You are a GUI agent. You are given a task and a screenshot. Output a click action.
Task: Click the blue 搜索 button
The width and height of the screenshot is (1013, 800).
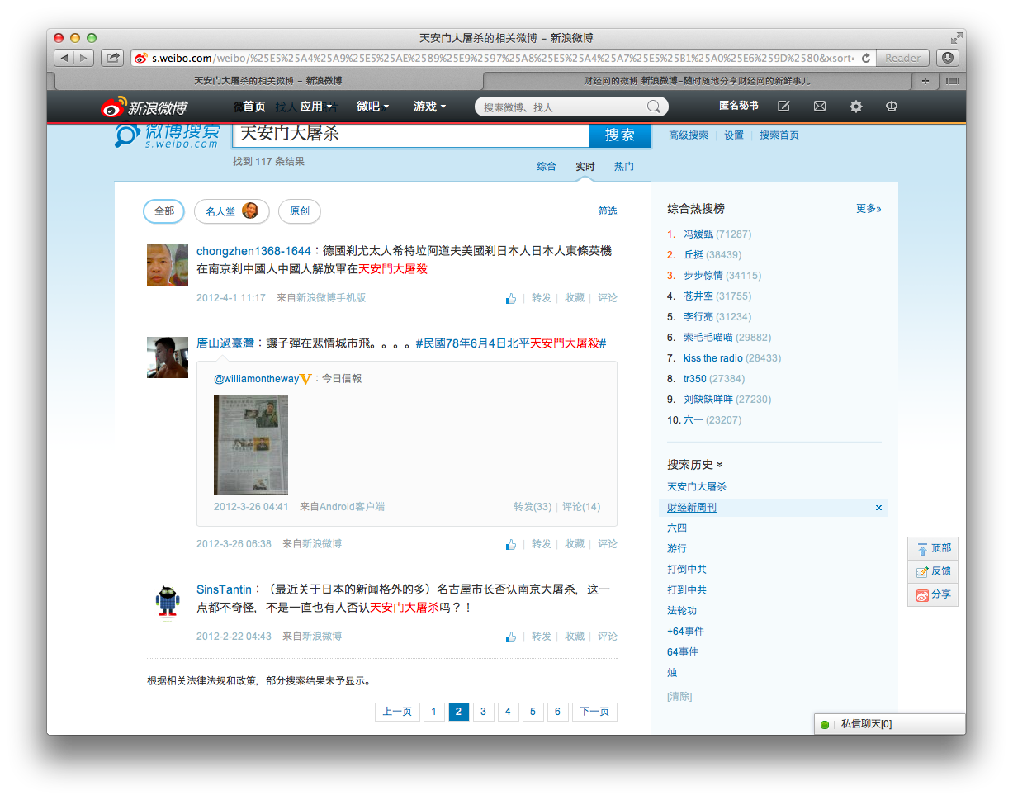(x=620, y=135)
